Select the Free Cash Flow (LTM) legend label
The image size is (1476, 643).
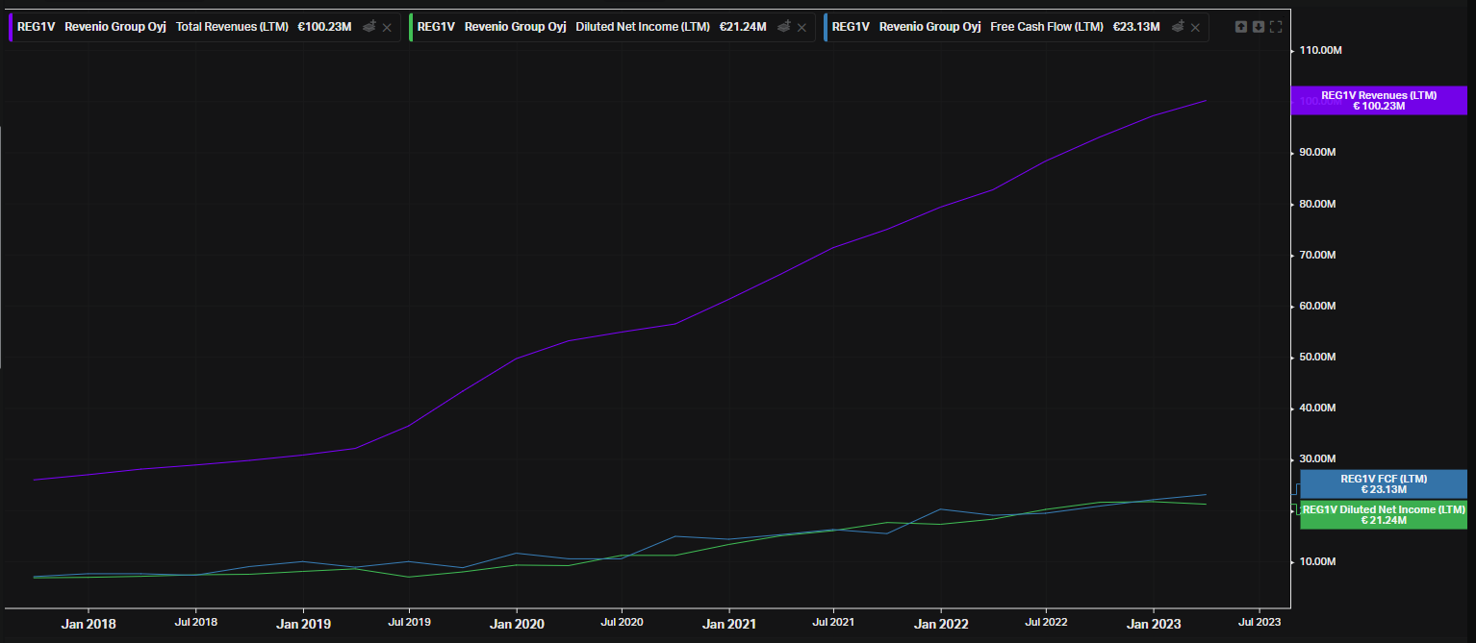pos(1047,27)
